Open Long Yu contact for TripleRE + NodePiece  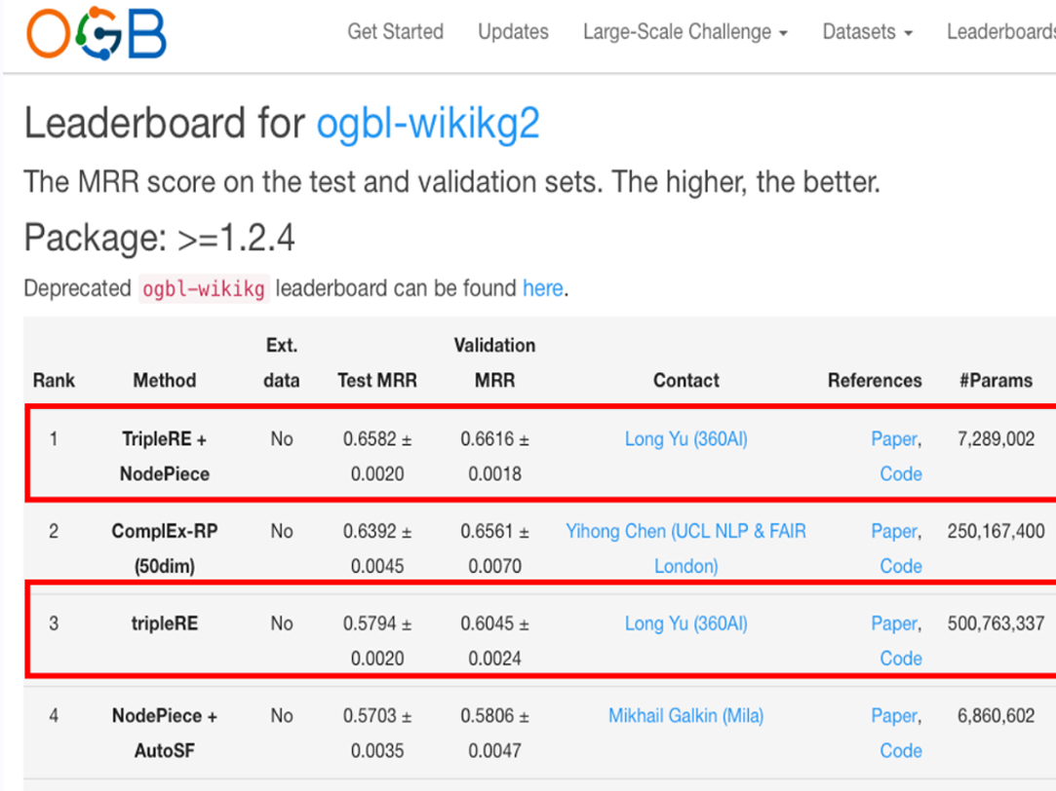(x=685, y=439)
